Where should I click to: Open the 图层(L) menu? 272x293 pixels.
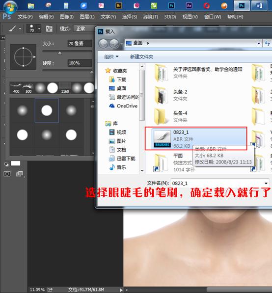pyautogui.click(x=87, y=17)
